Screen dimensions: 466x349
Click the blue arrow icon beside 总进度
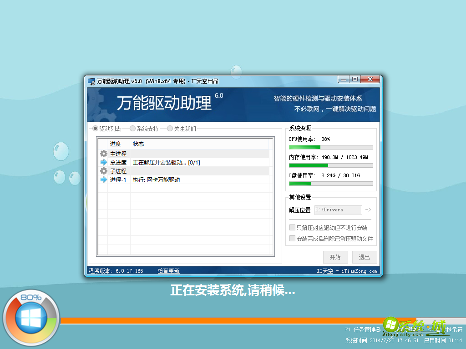104,162
